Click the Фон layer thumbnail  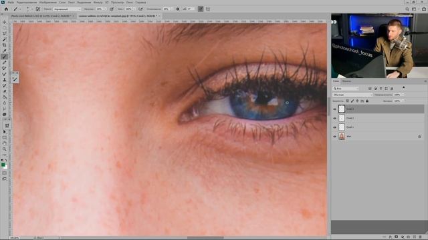[x=342, y=136]
